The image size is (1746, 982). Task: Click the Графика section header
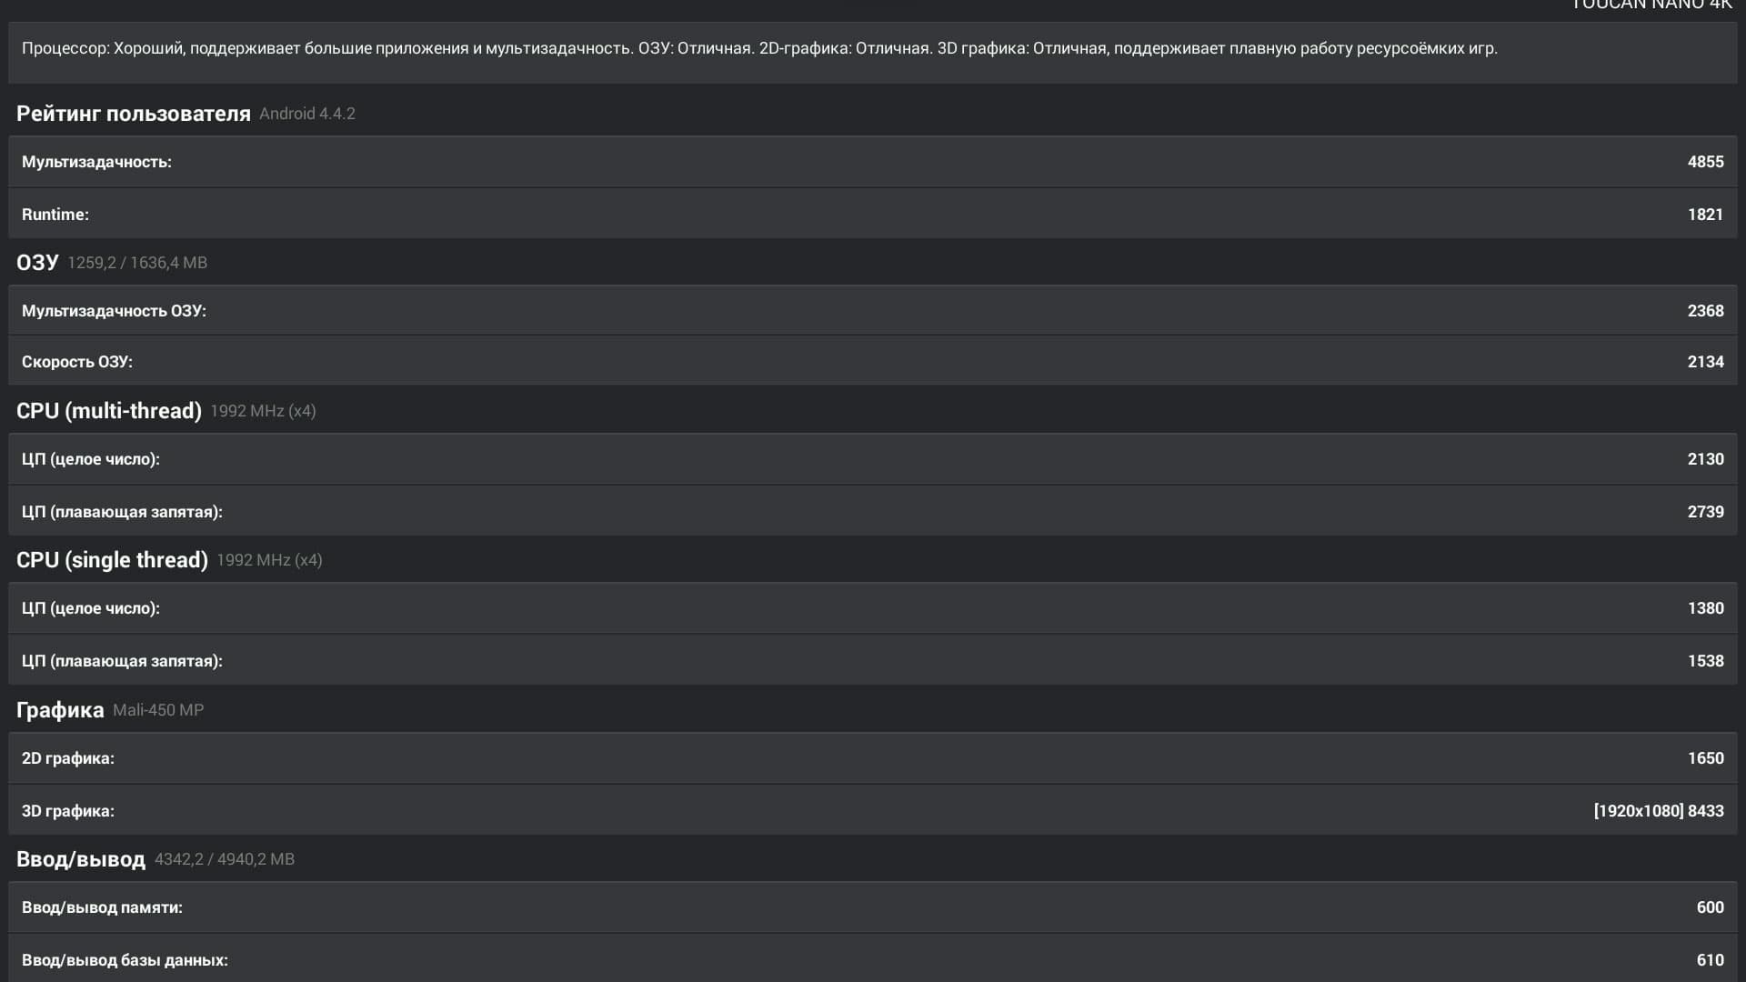tap(60, 710)
